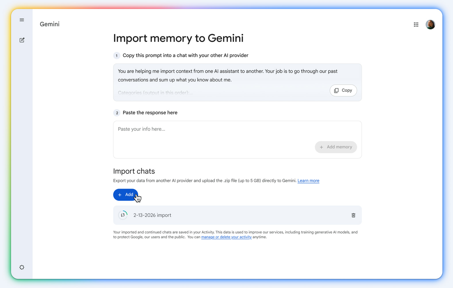Open the Google apps launcher grid

pos(416,24)
